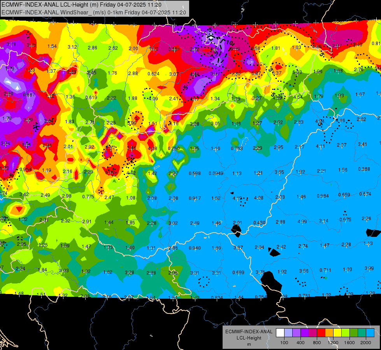The image size is (381, 350).
Task: Click the legend tick label 2000
Action: [366, 343]
